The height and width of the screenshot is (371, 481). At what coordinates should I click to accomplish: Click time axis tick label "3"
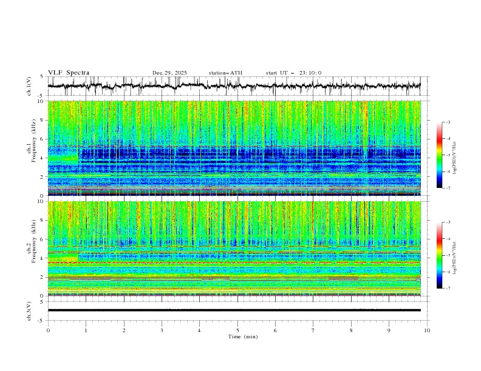[162, 330]
